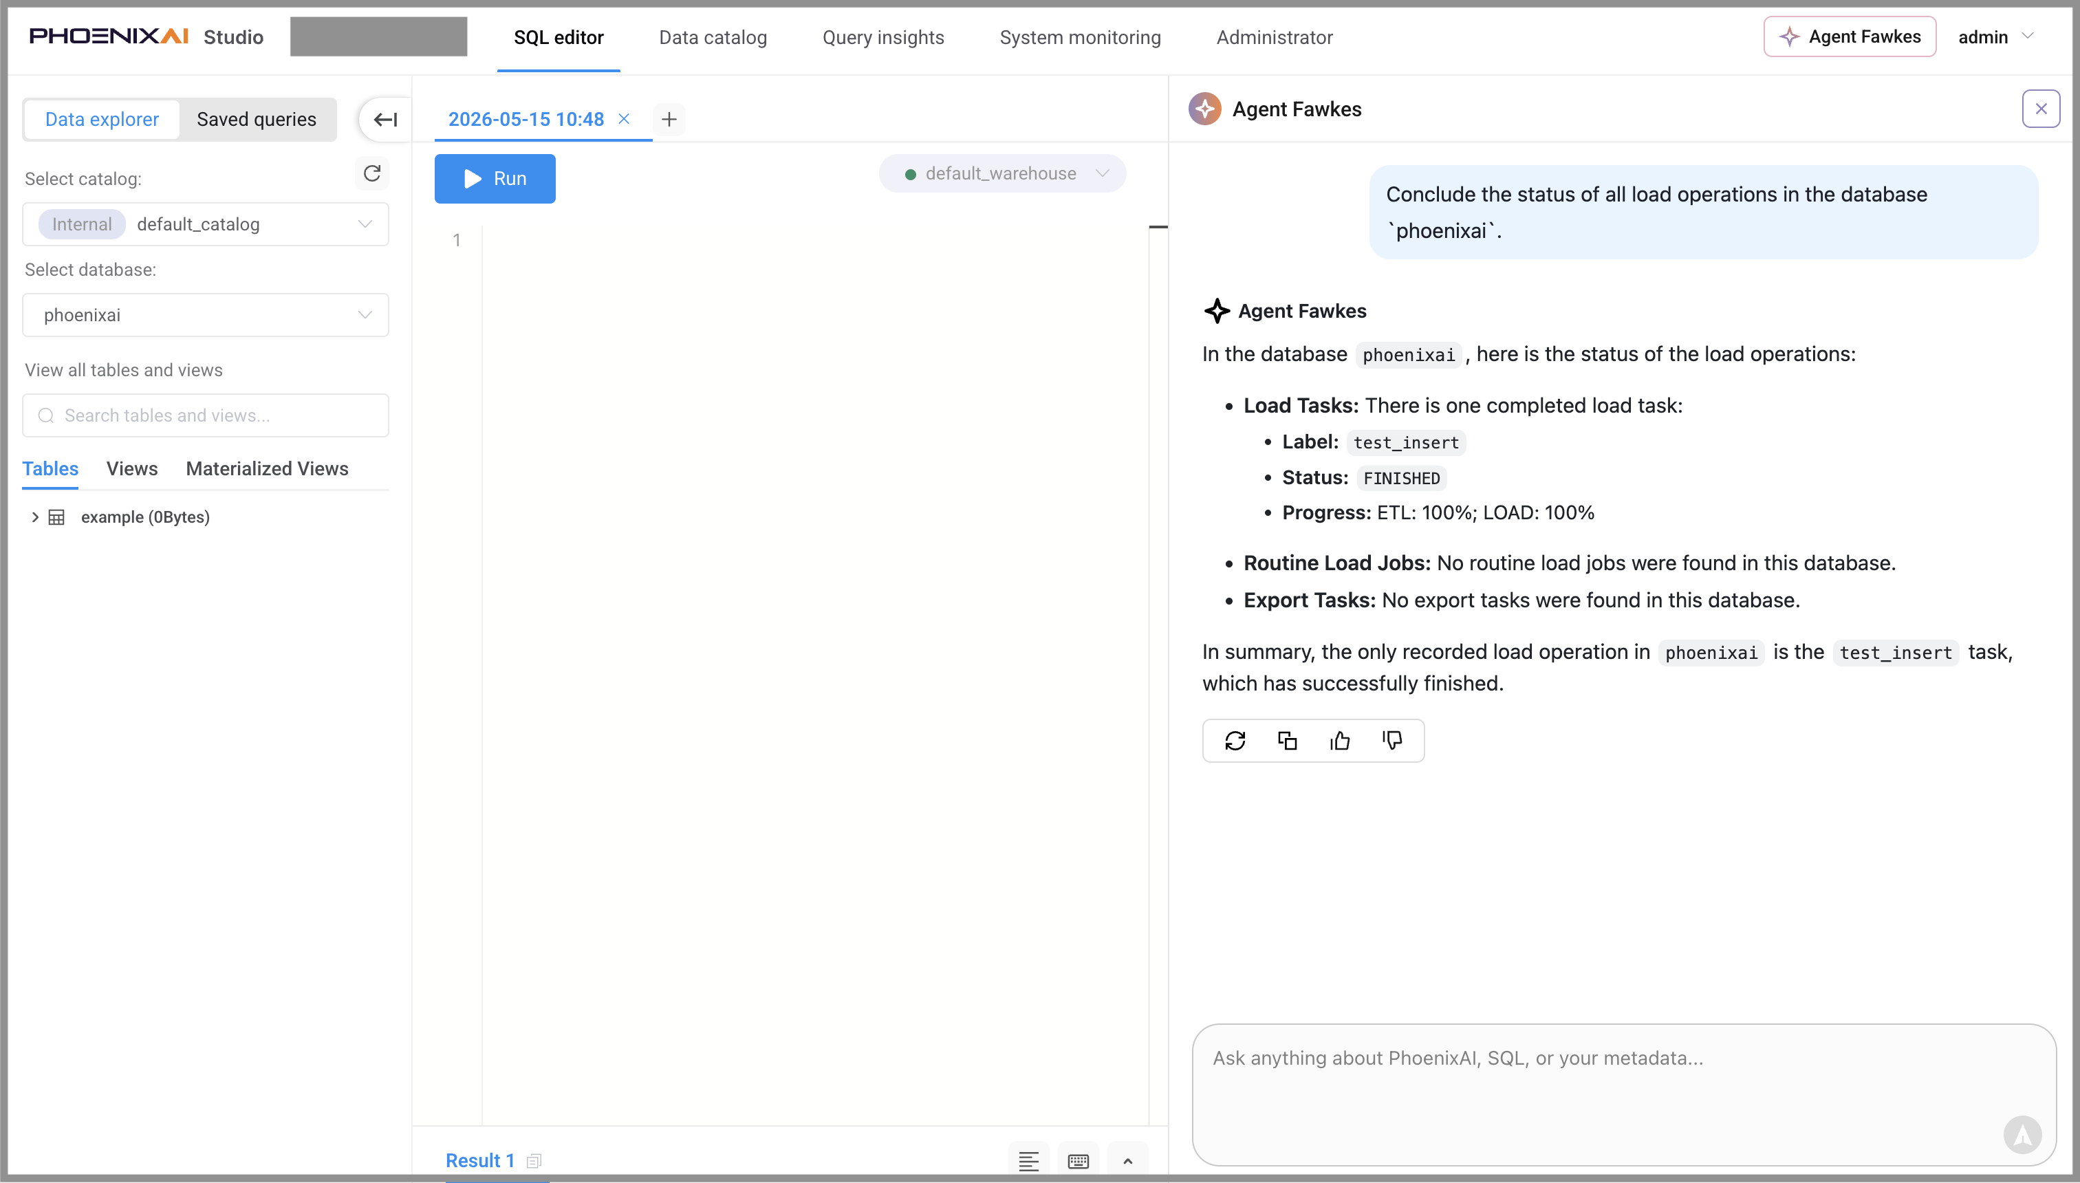Click the user prompt message bubble
Viewport: 2080px width, 1183px height.
click(x=1704, y=212)
